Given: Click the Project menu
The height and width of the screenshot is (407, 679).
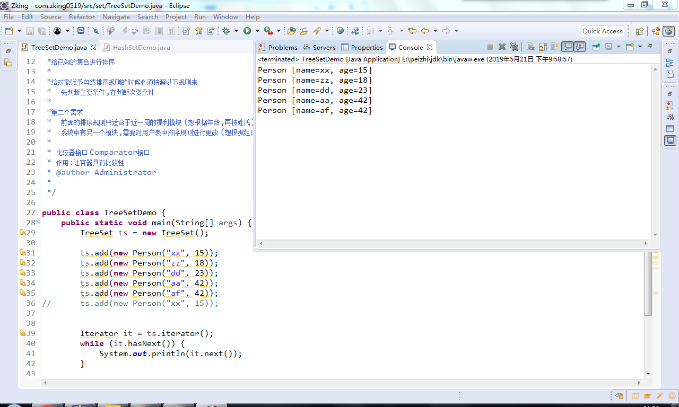Looking at the screenshot, I should pos(176,17).
